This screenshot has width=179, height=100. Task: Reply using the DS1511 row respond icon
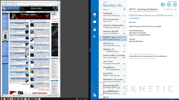click(x=119, y=37)
